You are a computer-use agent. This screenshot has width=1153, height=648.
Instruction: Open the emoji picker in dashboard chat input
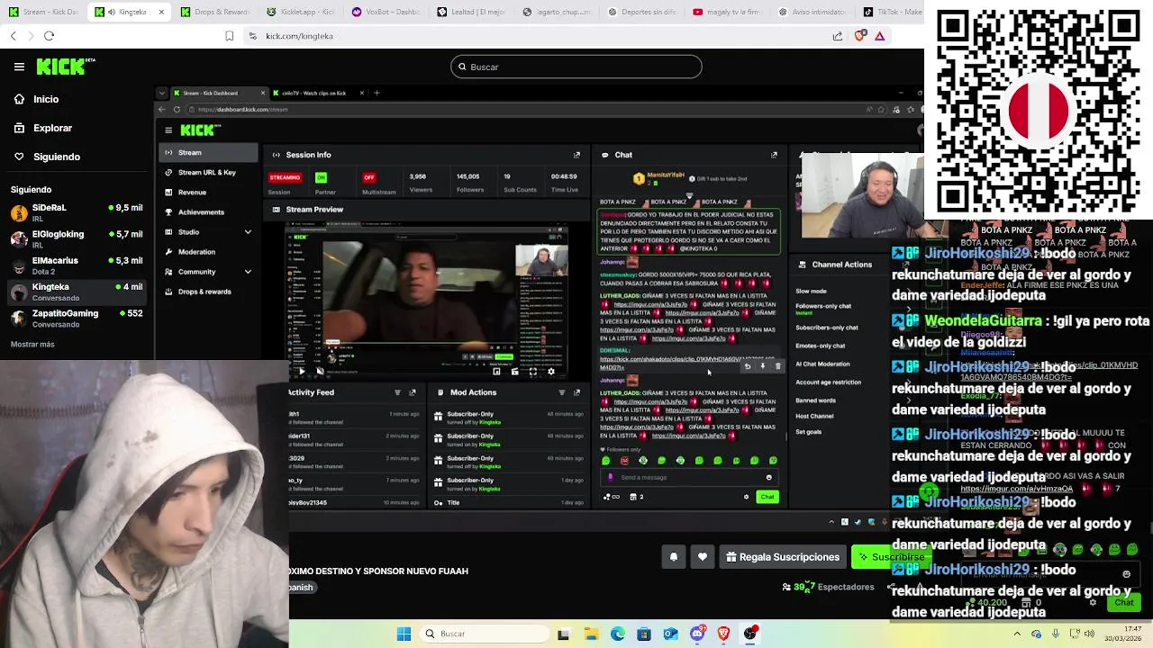pos(768,477)
